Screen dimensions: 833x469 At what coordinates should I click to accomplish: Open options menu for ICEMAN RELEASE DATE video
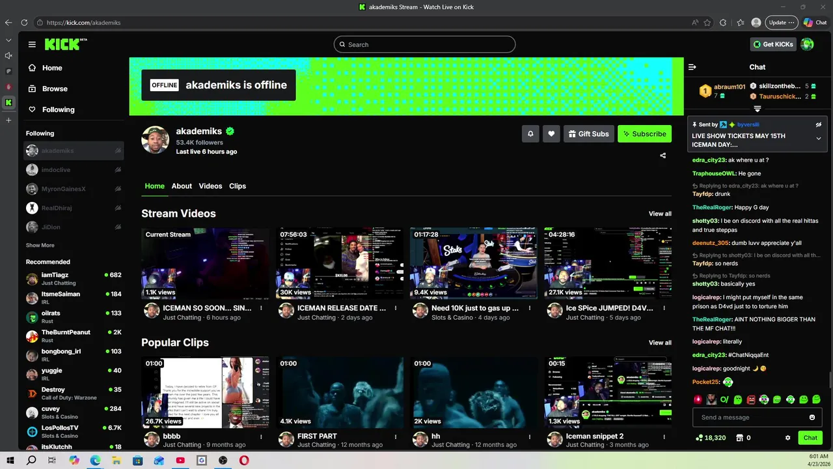pyautogui.click(x=395, y=308)
